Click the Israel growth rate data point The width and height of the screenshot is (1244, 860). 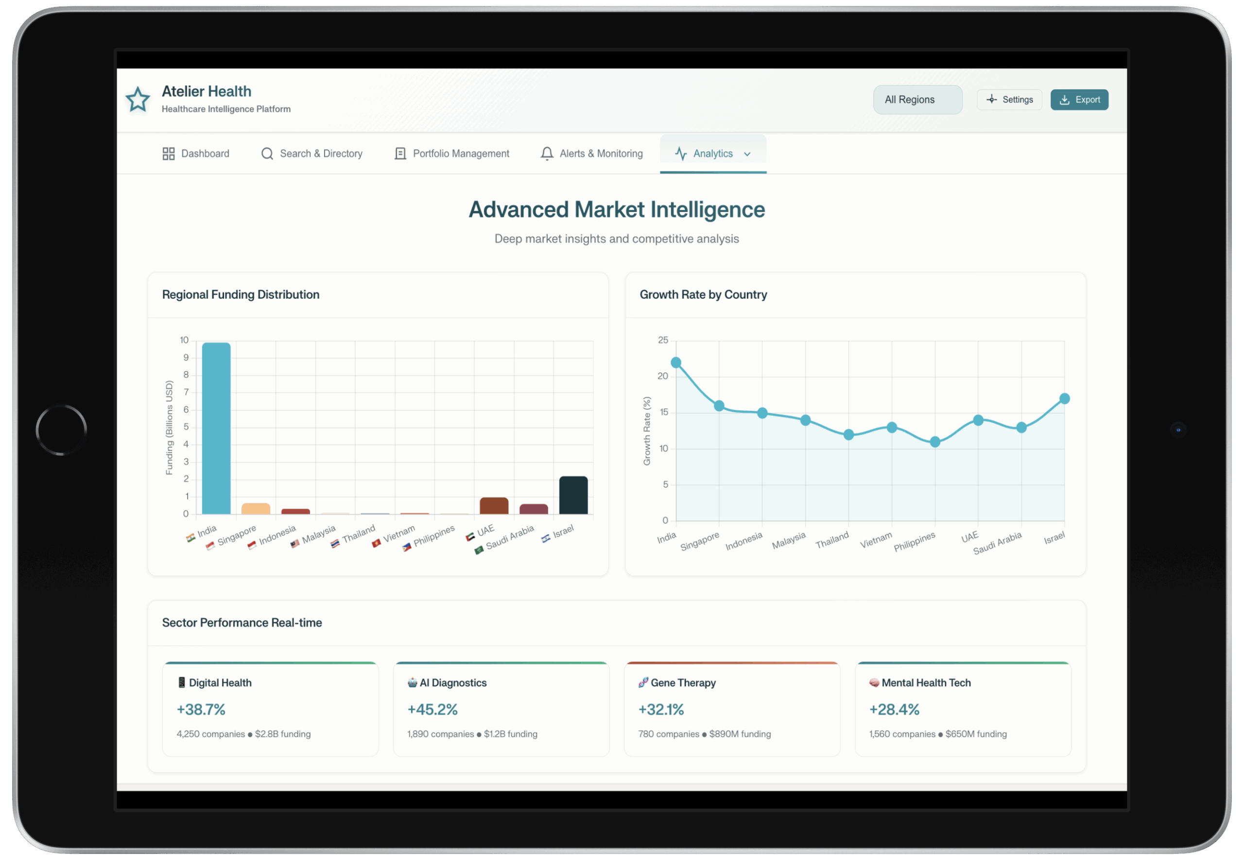pos(1064,399)
